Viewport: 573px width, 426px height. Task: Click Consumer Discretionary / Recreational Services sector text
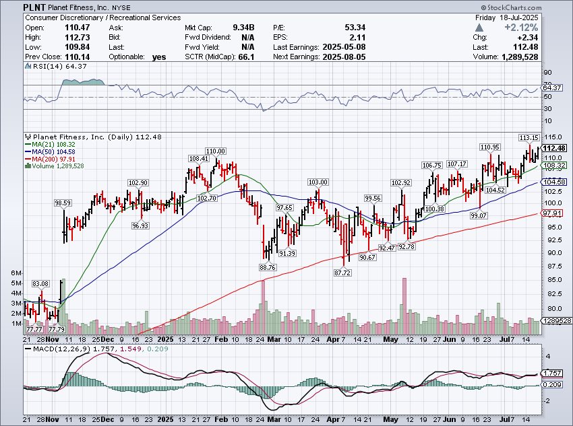102,17
